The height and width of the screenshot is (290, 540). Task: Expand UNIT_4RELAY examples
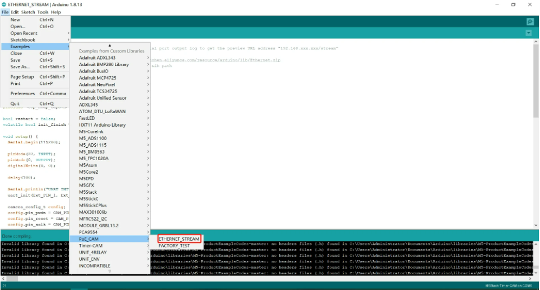click(110, 252)
